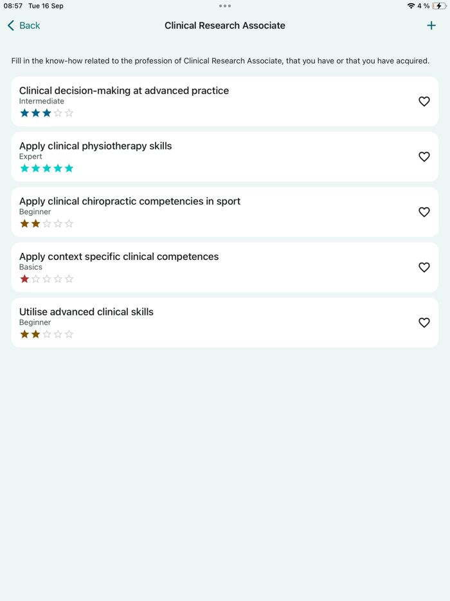The image size is (450, 601).
Task: Tap the multitasking dots at top center
Action: point(225,6)
